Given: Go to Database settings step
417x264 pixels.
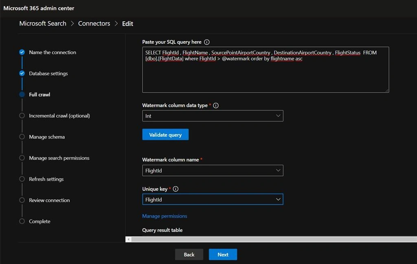Looking at the screenshot, I should coord(48,73).
